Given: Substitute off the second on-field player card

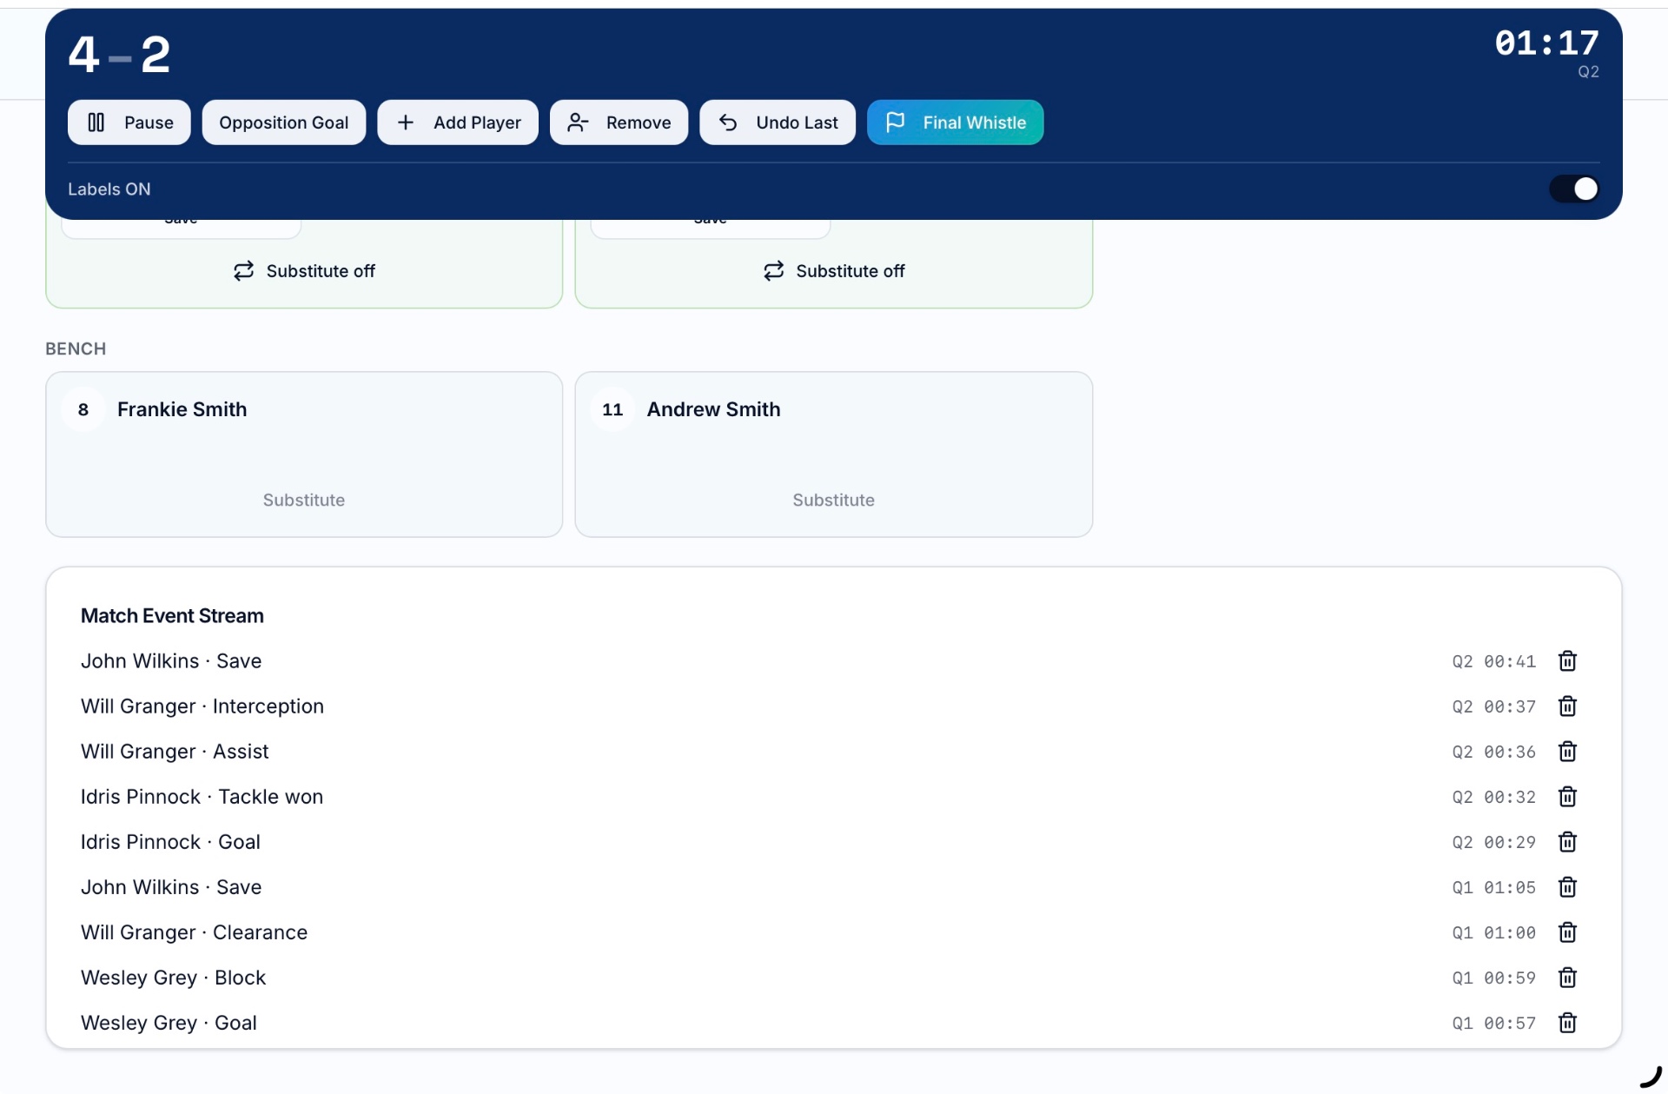Looking at the screenshot, I should [834, 271].
